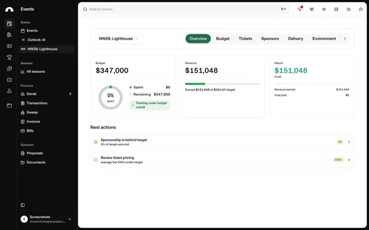Viewport: 369px width, 230px height.
Task: Select the Overview tab
Action: (198, 38)
